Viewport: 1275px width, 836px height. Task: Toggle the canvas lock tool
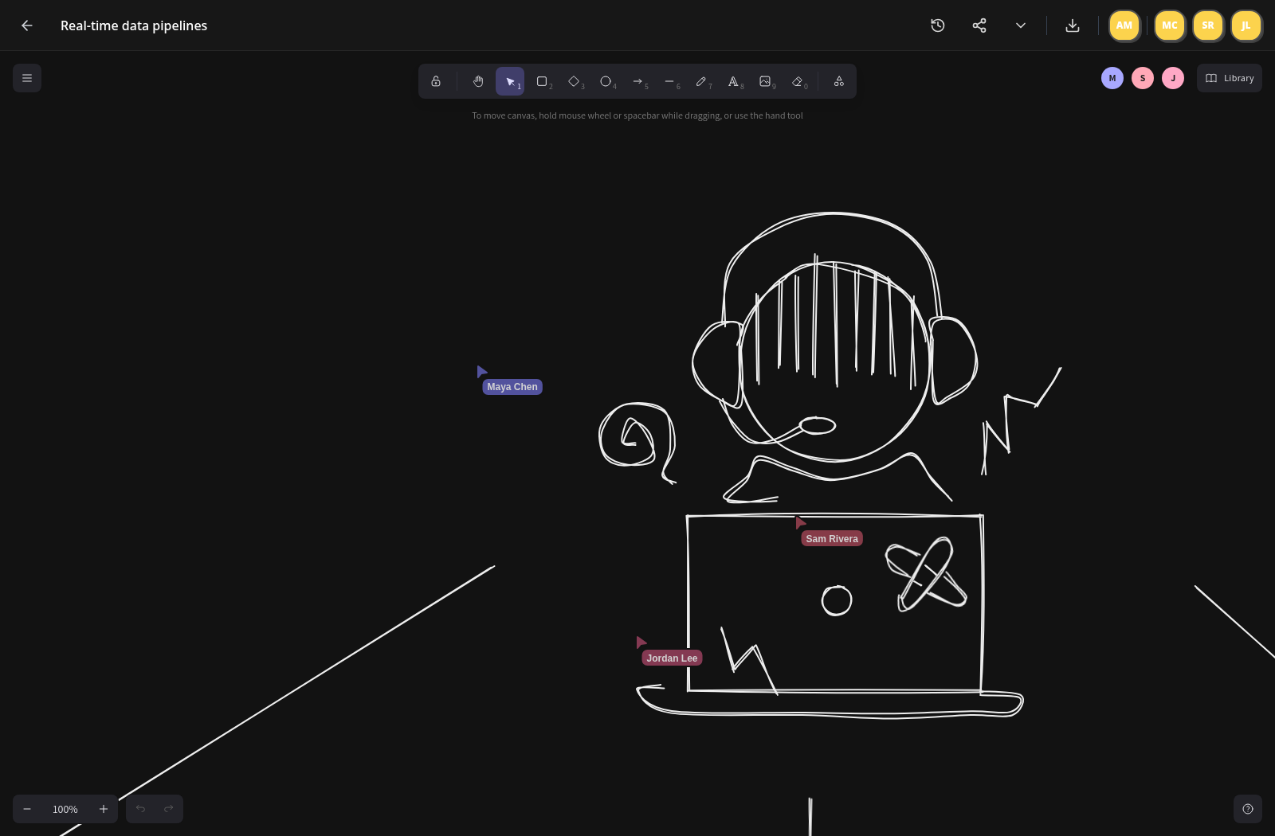pos(436,81)
